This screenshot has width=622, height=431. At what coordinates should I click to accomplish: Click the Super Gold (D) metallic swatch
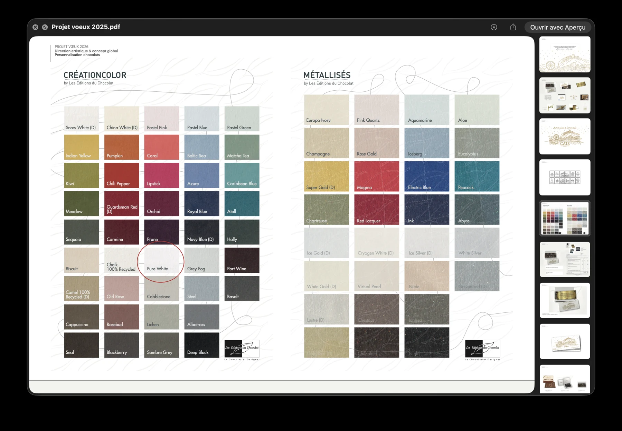pyautogui.click(x=327, y=176)
